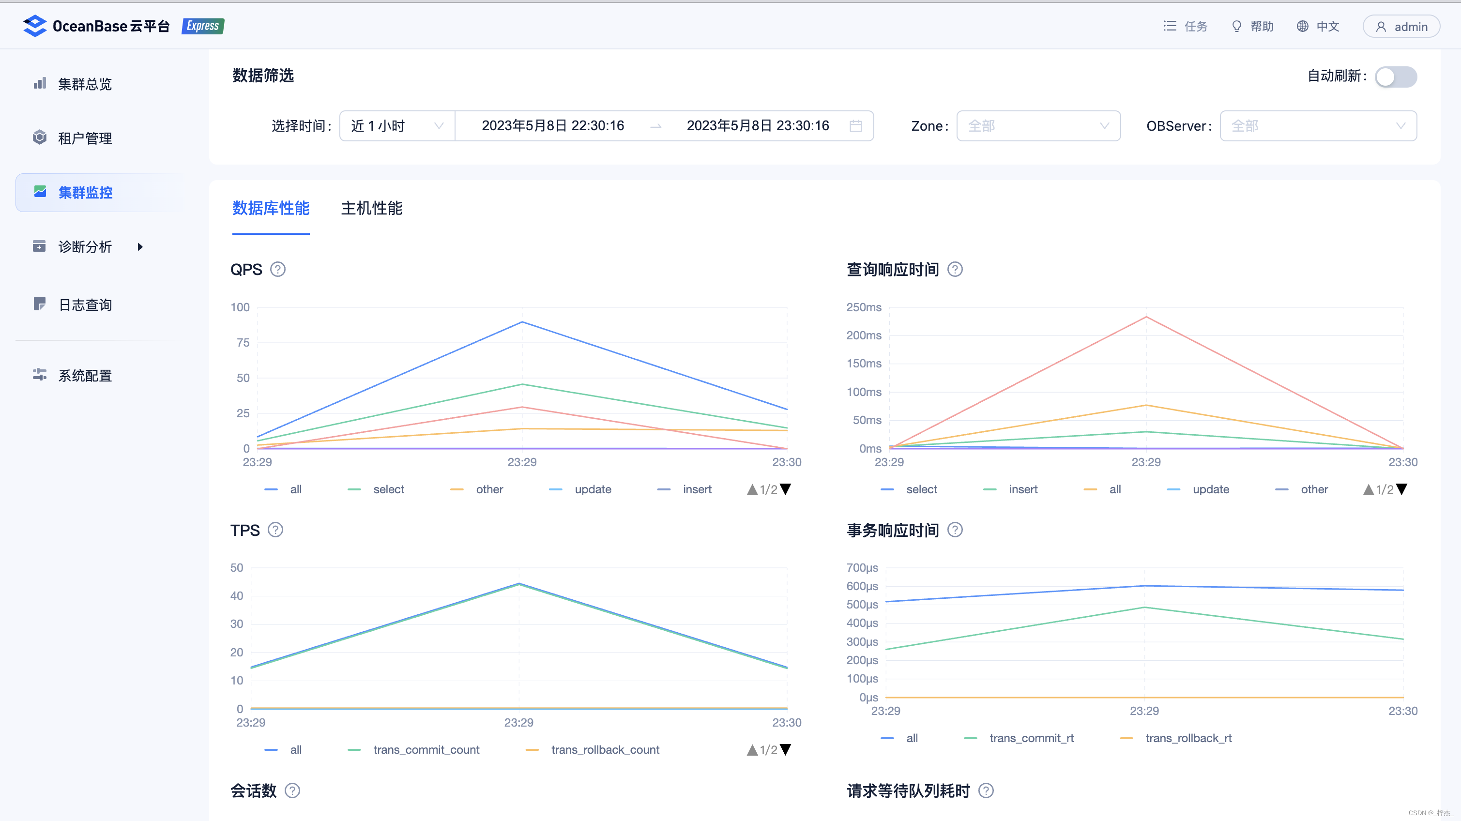Open 租户管理 in the sidebar
Viewport: 1461px width, 821px height.
tap(85, 138)
